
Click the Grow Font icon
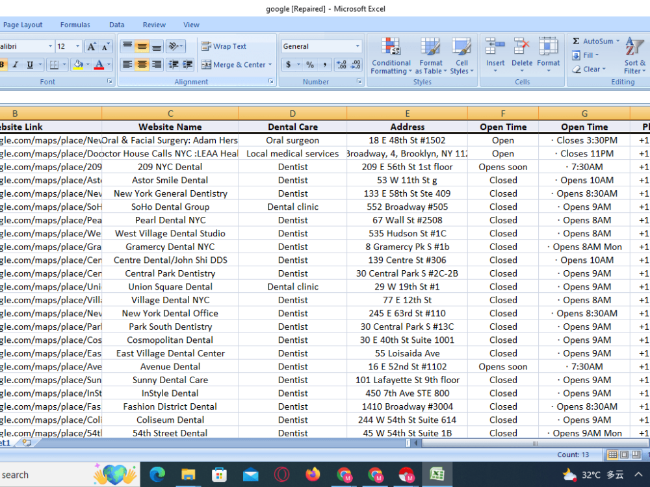coord(91,46)
